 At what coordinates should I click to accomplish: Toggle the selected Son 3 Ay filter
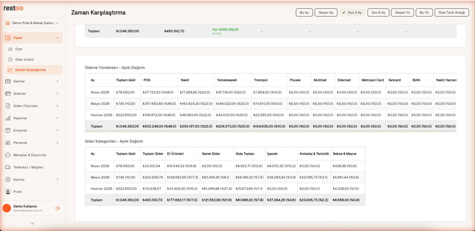(x=353, y=13)
